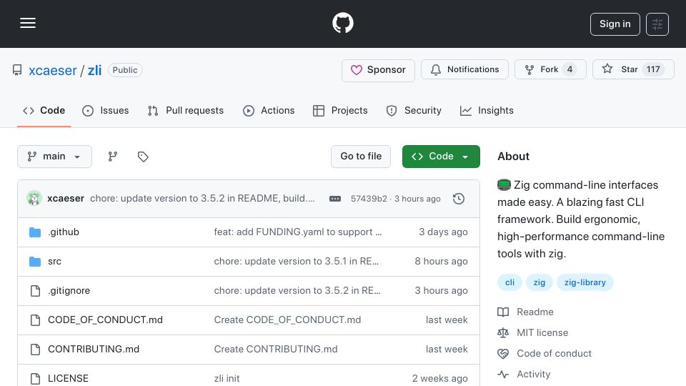Open the Actions tab
Screen dimensions: 686x386
[x=269, y=111]
